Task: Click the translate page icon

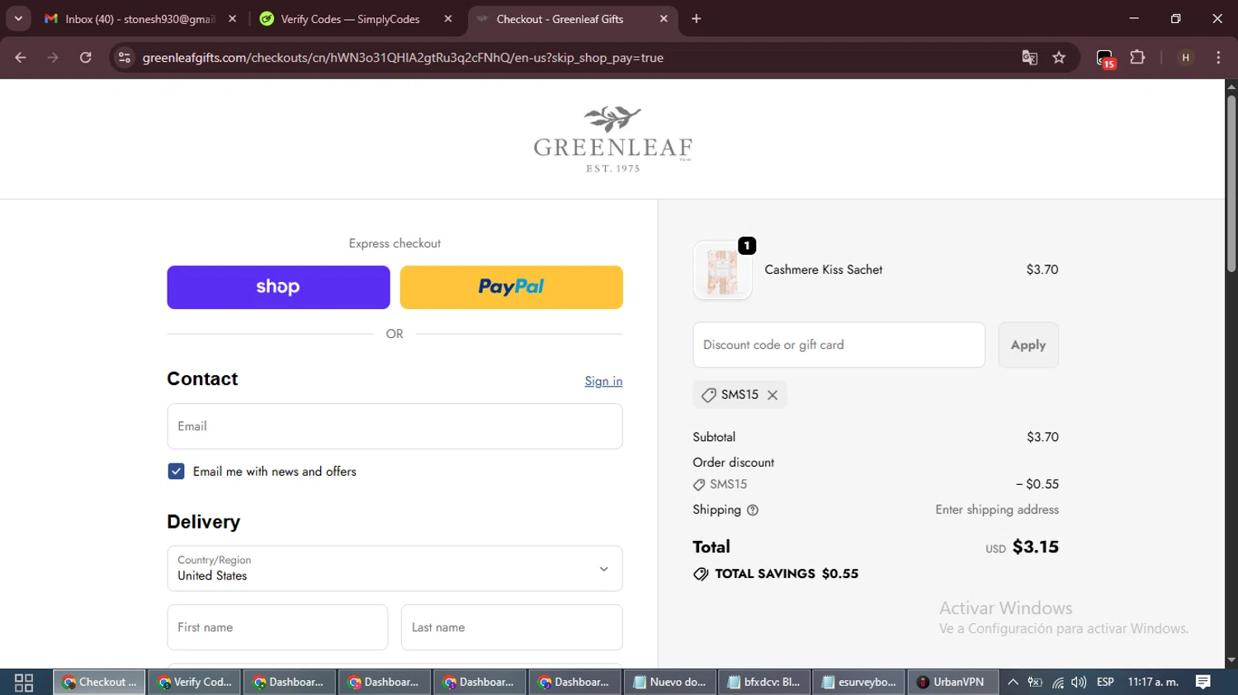Action: [1029, 58]
